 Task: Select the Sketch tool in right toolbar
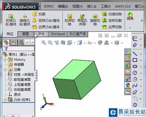[x=135, y=39]
